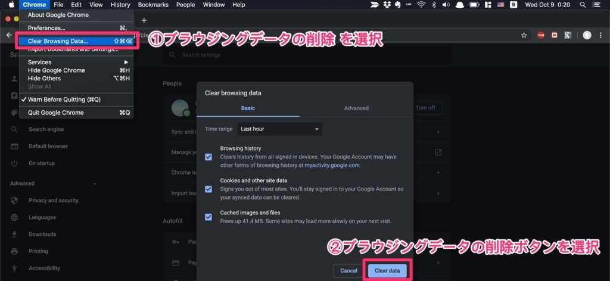This screenshot has width=610, height=281.
Task: Open the Bookmarks menu
Action: pyautogui.click(x=153, y=5)
